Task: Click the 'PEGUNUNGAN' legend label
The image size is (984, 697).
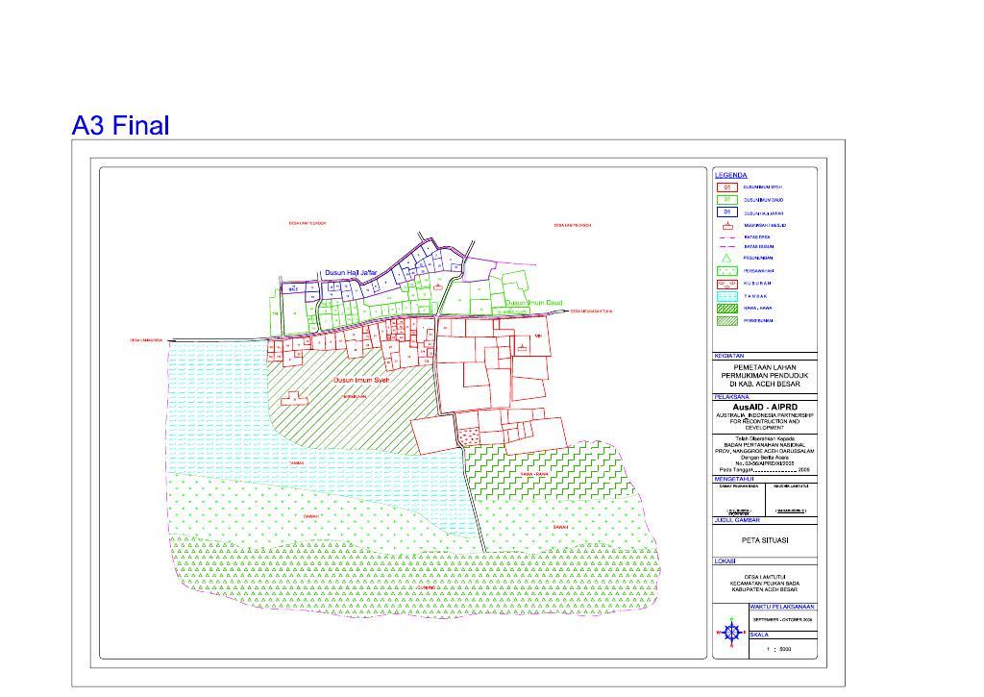Action: pos(758,258)
